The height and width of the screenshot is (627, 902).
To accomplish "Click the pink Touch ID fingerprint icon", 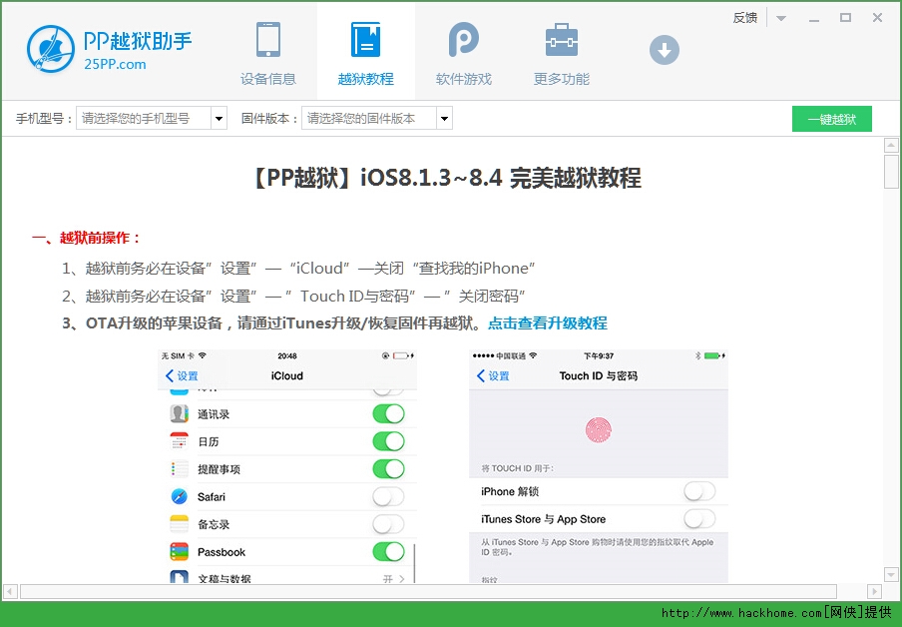I will tap(599, 429).
